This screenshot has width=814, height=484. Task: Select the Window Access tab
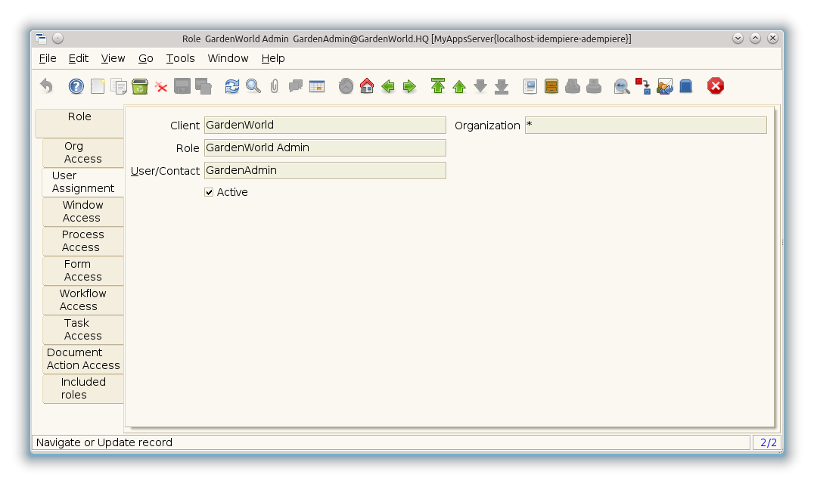82,212
